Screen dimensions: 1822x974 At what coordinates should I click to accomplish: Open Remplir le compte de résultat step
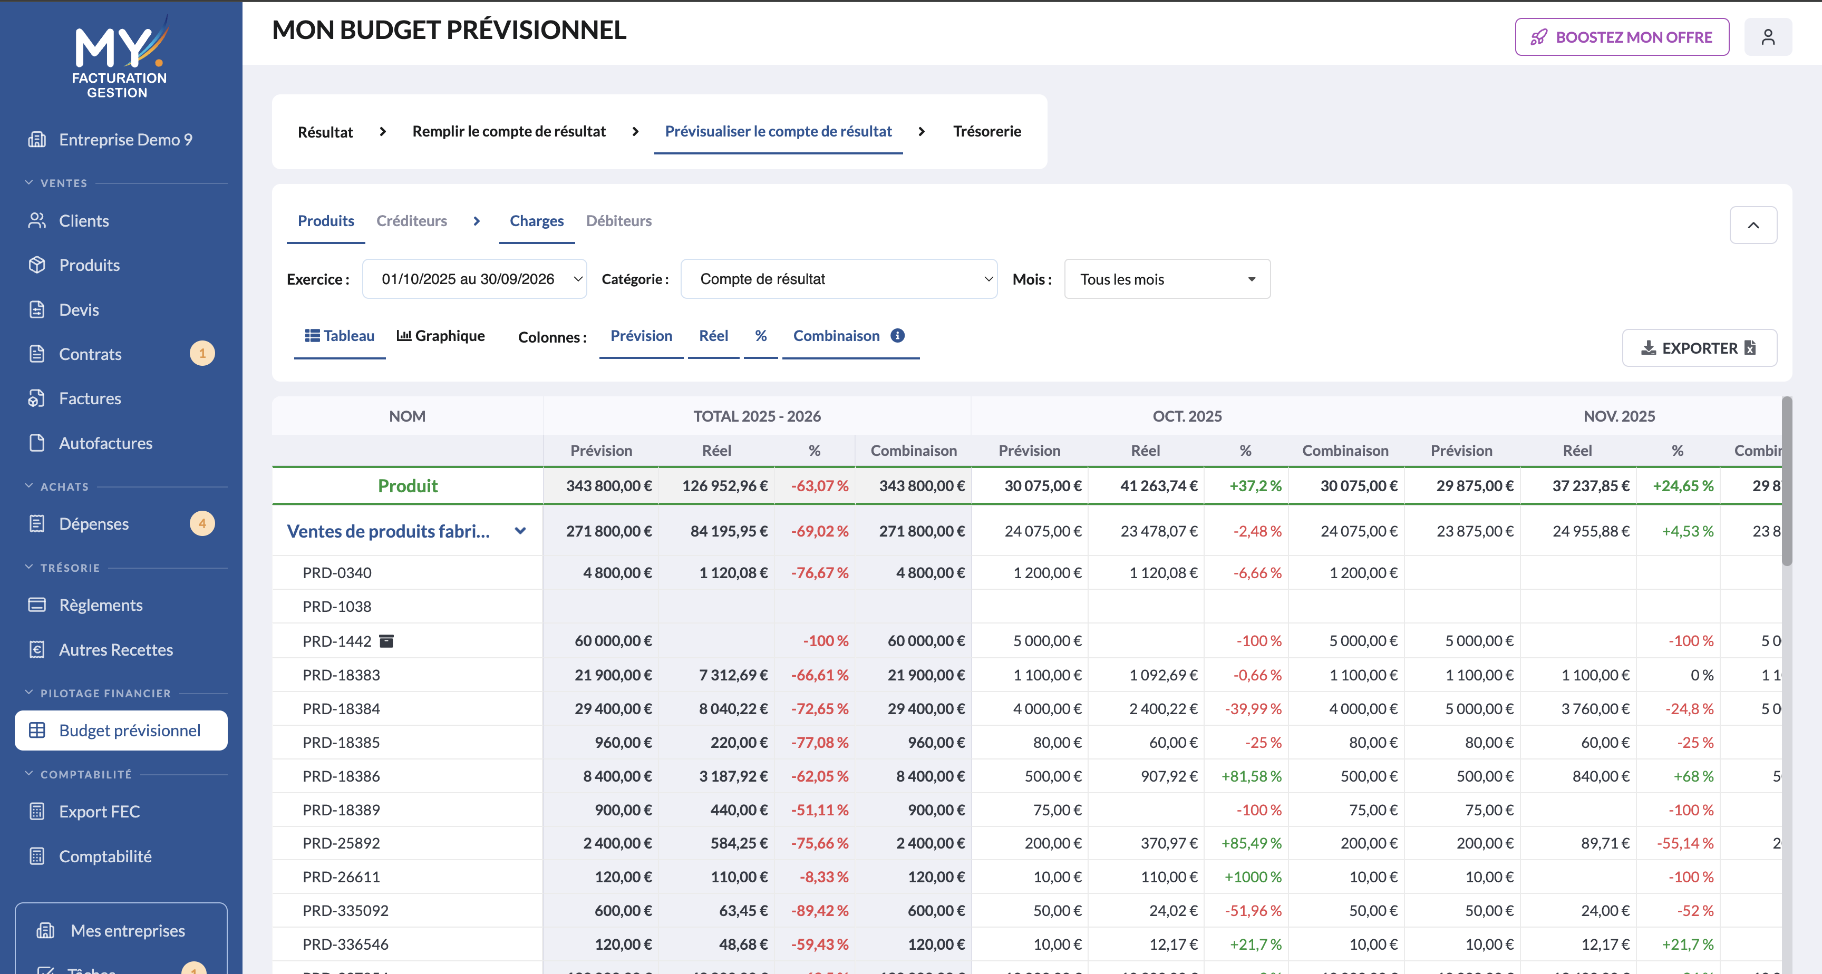click(x=509, y=132)
